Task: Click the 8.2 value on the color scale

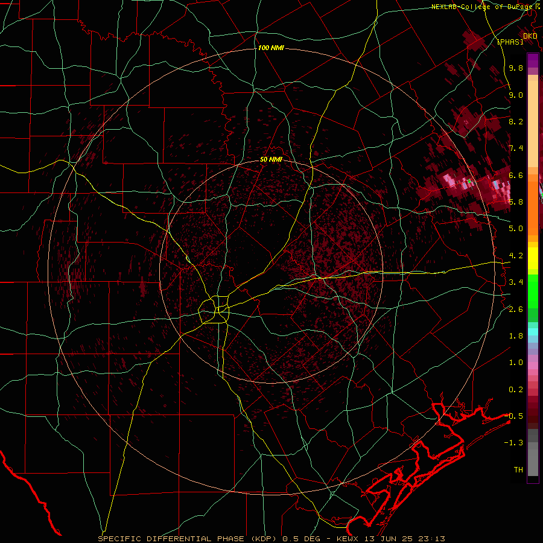Action: coord(516,121)
